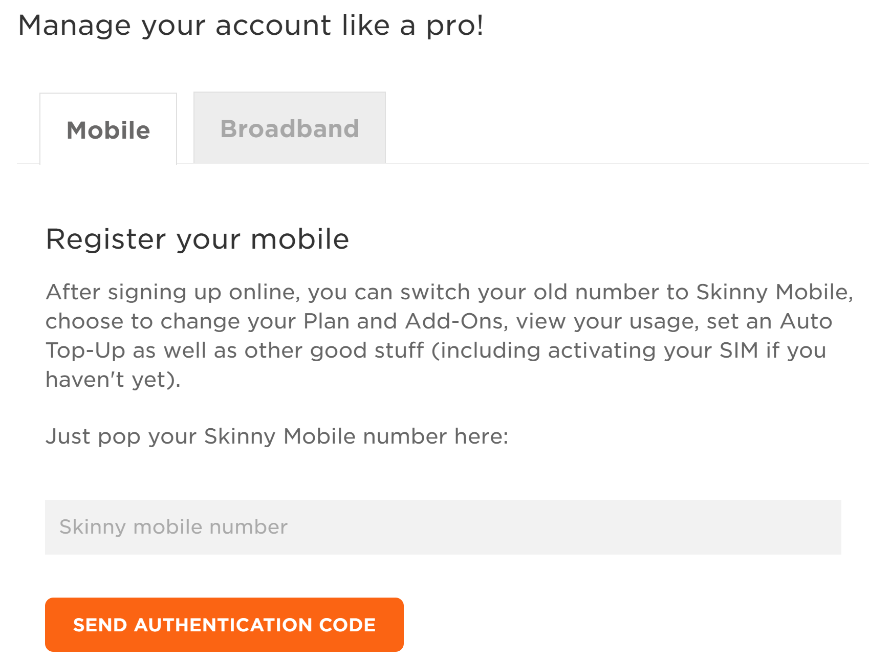This screenshot has width=869, height=660.
Task: Click the 'After signing up online' paragraph
Action: [449, 336]
